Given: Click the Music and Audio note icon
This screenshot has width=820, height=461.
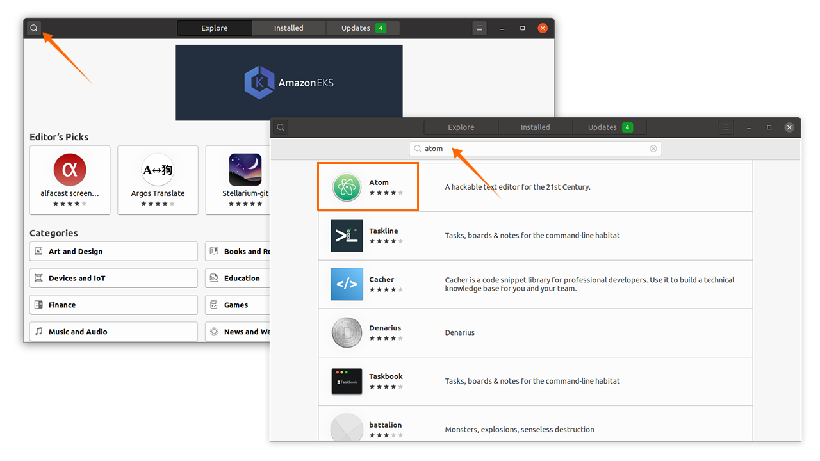Looking at the screenshot, I should click(x=38, y=332).
